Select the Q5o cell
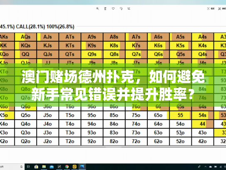Image resolution: width=226 pixels, height=170 pixels. (26, 115)
